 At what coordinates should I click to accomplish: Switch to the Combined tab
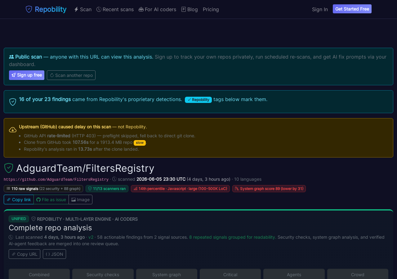[39, 274]
